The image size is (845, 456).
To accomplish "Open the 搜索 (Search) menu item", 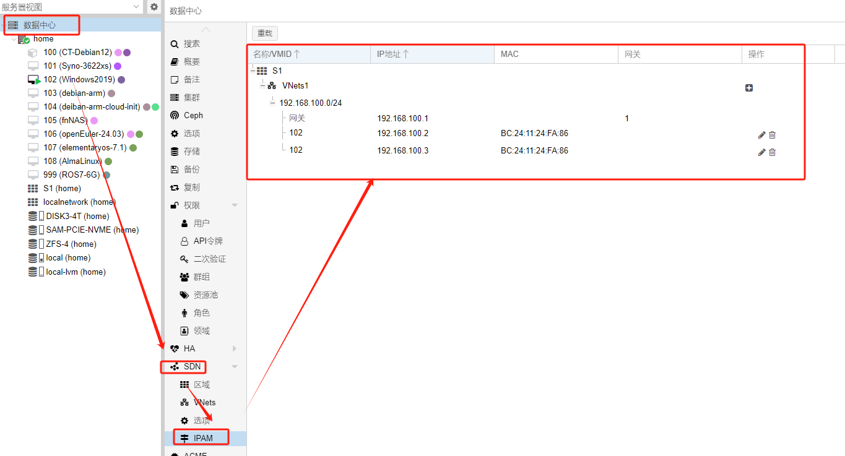I will (x=191, y=44).
